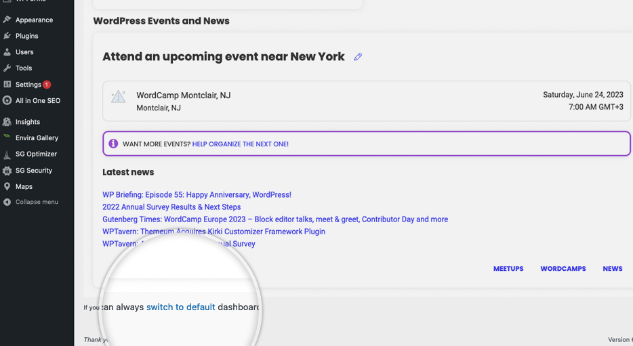The width and height of the screenshot is (633, 346).
Task: Click the Settings notification badge
Action: (x=47, y=84)
